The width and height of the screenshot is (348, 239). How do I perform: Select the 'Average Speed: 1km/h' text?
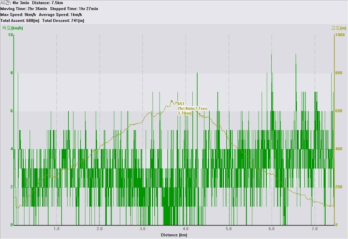click(x=60, y=15)
